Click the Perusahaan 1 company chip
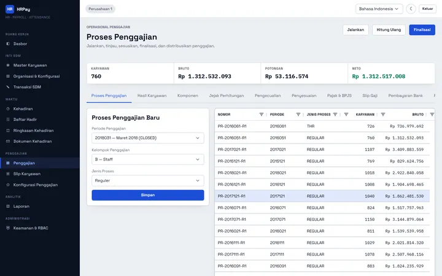Viewport: 442px width, 276px height. tap(100, 9)
